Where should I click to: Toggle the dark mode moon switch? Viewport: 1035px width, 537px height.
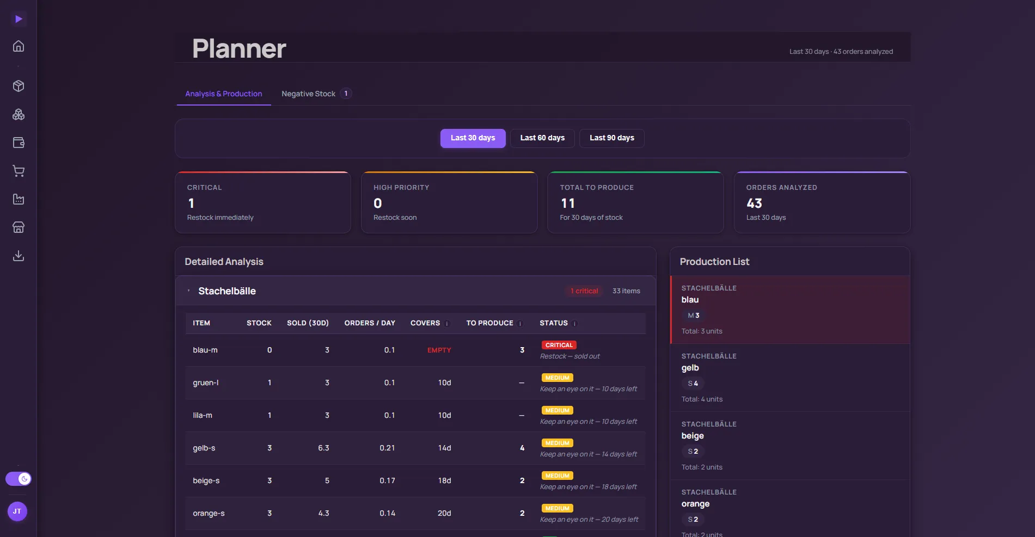[x=19, y=479]
